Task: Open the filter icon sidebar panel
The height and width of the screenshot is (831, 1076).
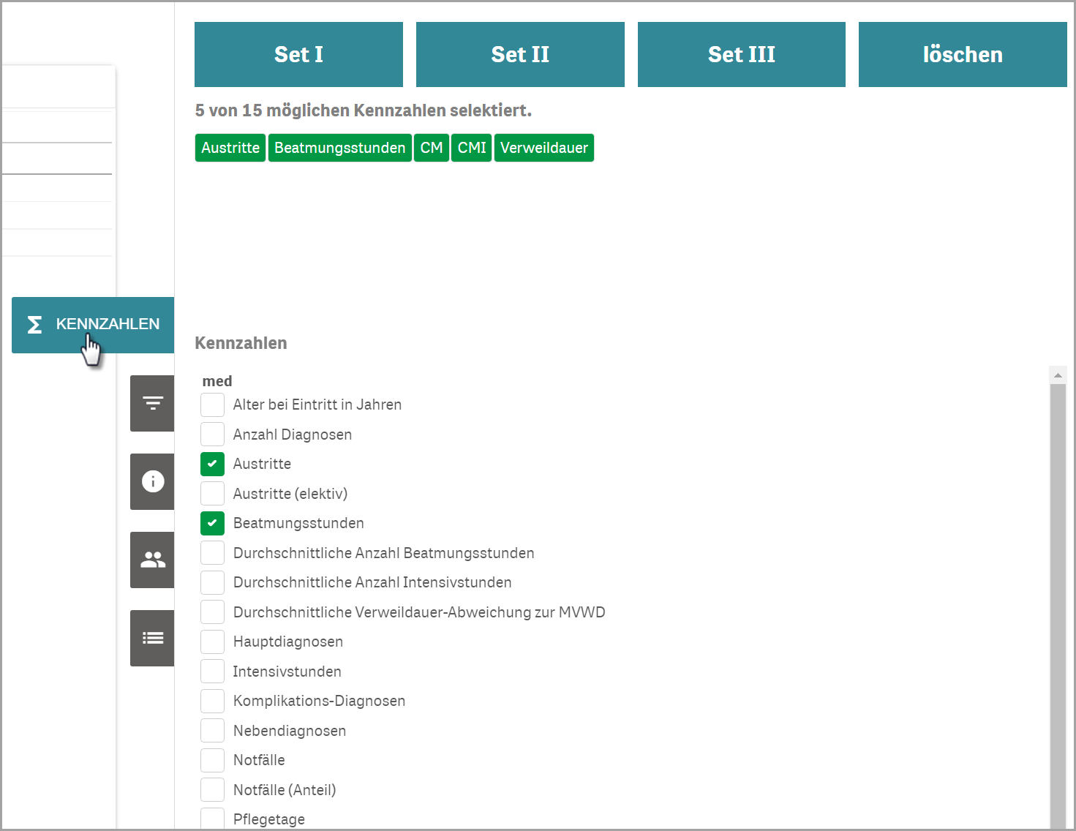Action: (x=152, y=403)
